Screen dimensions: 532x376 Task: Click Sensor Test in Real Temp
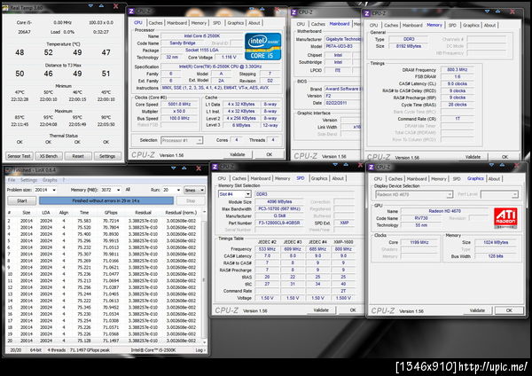[x=19, y=156]
